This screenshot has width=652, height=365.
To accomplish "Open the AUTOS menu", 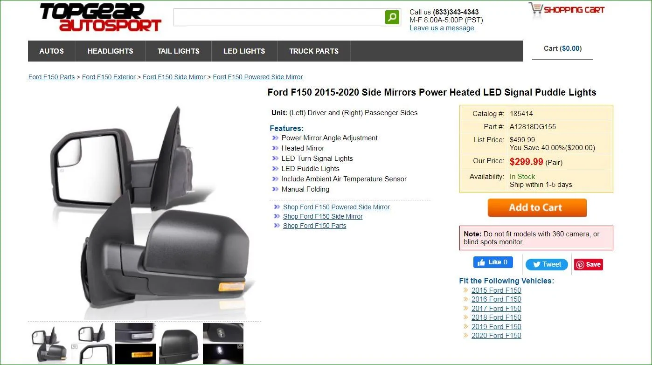I will 51,51.
